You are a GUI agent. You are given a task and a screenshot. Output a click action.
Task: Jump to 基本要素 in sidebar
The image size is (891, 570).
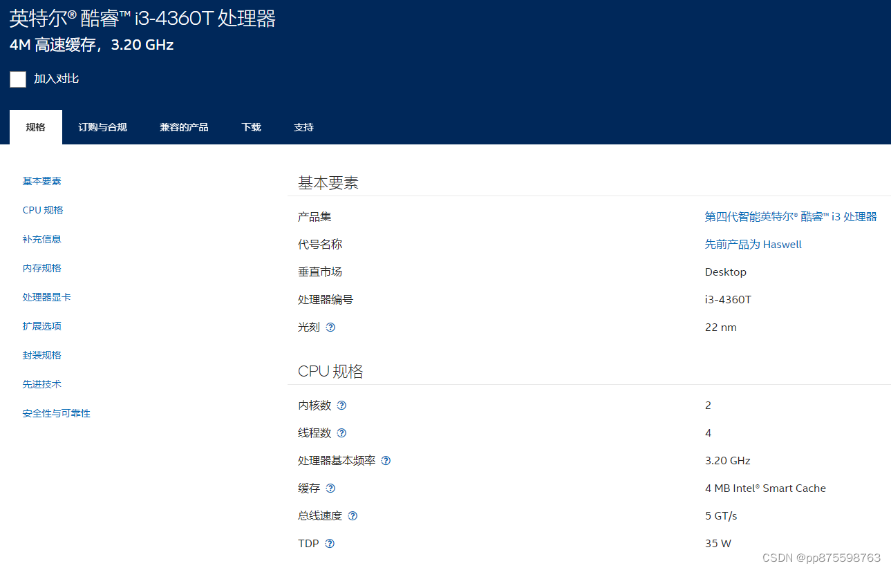(x=41, y=181)
